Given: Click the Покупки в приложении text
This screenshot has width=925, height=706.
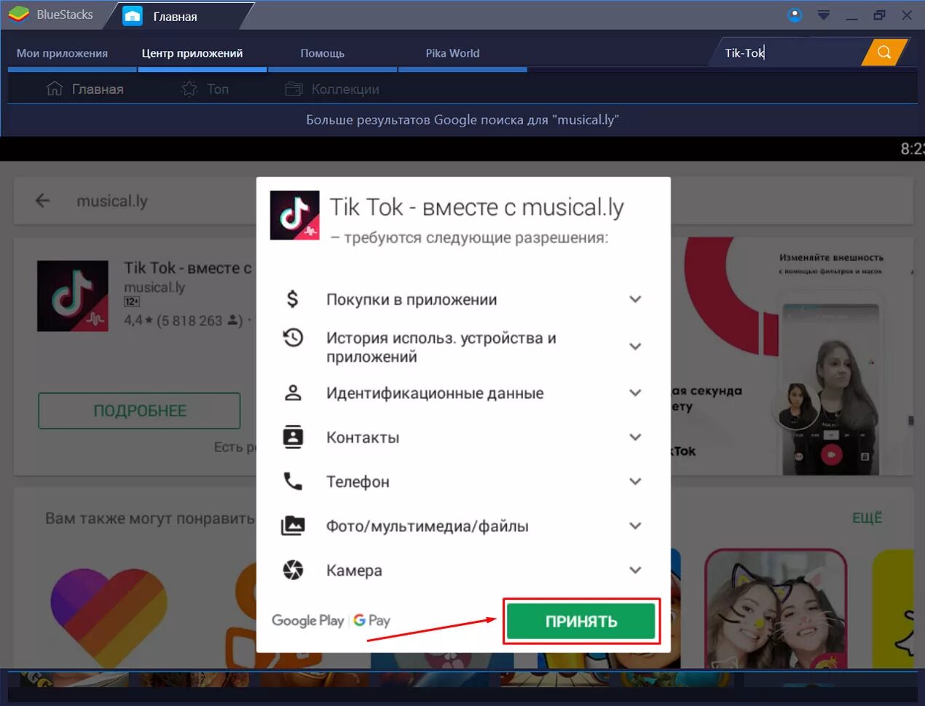Looking at the screenshot, I should pyautogui.click(x=412, y=300).
